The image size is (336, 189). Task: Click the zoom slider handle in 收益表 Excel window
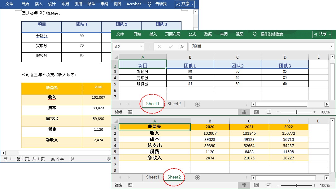296,185
